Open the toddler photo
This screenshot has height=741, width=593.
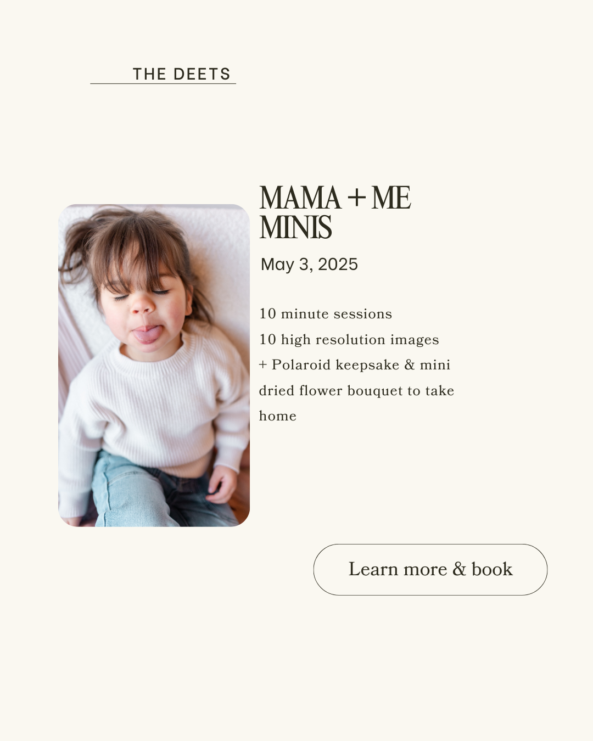(x=154, y=365)
